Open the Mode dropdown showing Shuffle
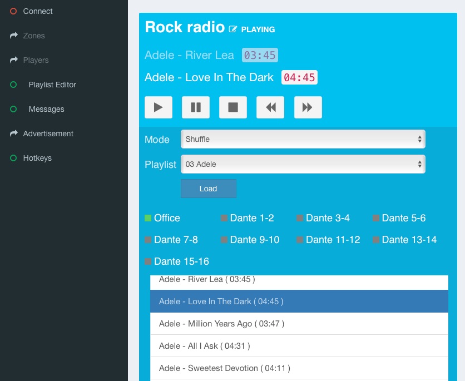The height and width of the screenshot is (381, 465). point(303,139)
